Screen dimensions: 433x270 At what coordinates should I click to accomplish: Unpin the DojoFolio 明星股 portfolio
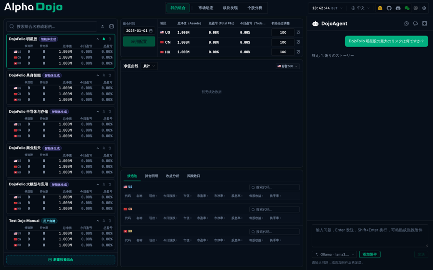(x=104, y=39)
